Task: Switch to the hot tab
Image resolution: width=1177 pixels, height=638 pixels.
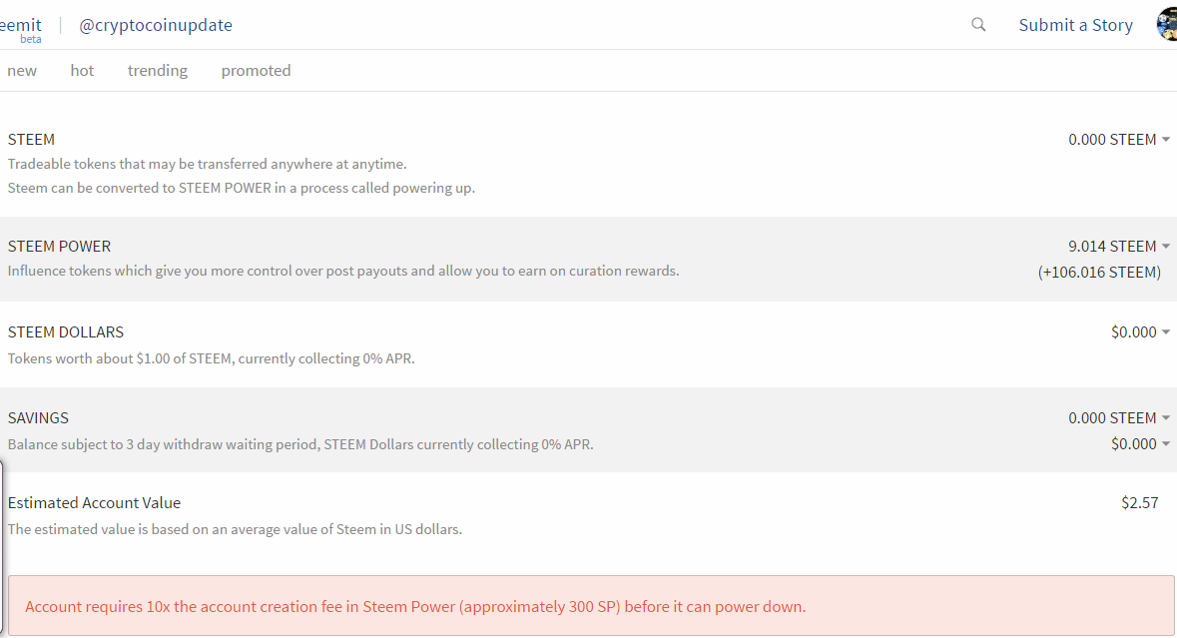Action: point(82,71)
